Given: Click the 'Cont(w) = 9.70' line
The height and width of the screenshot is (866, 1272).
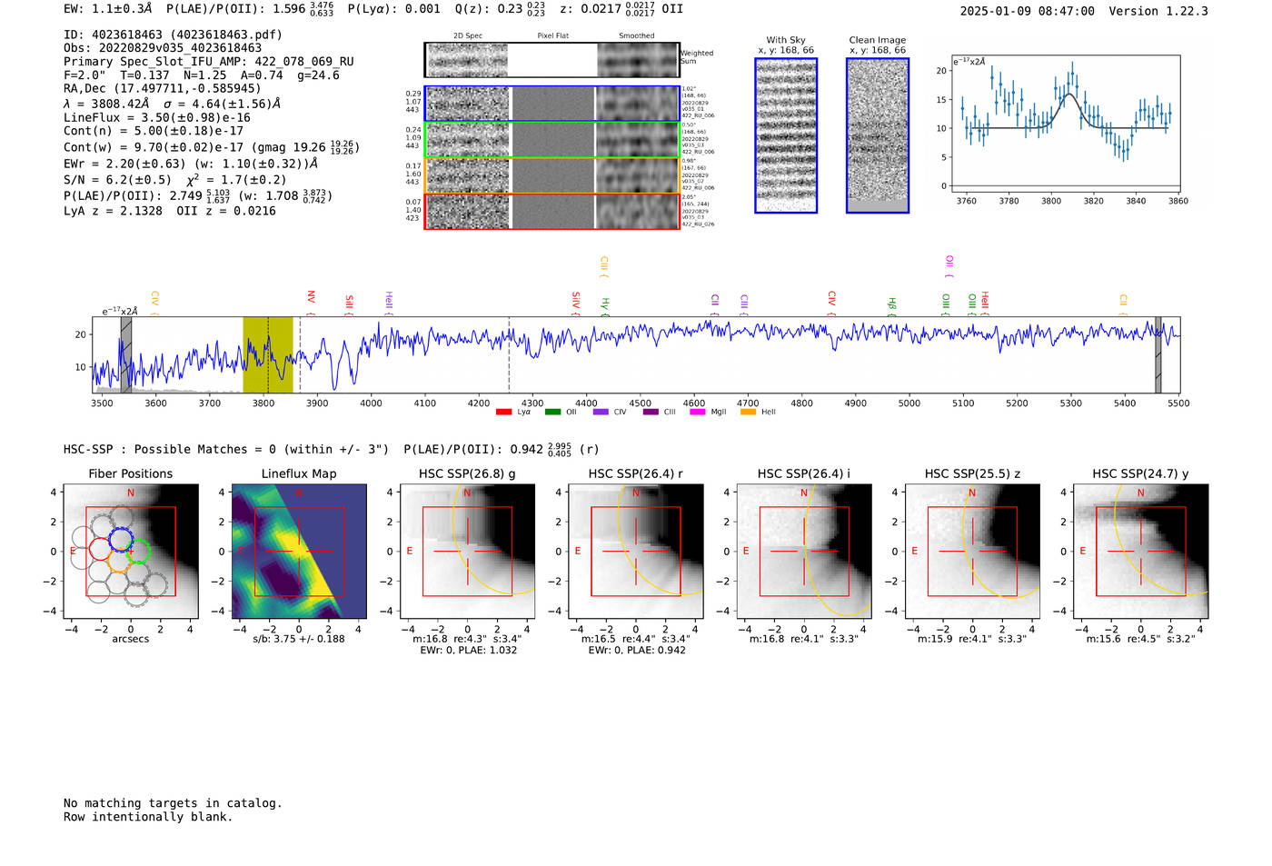Looking at the screenshot, I should [x=212, y=146].
